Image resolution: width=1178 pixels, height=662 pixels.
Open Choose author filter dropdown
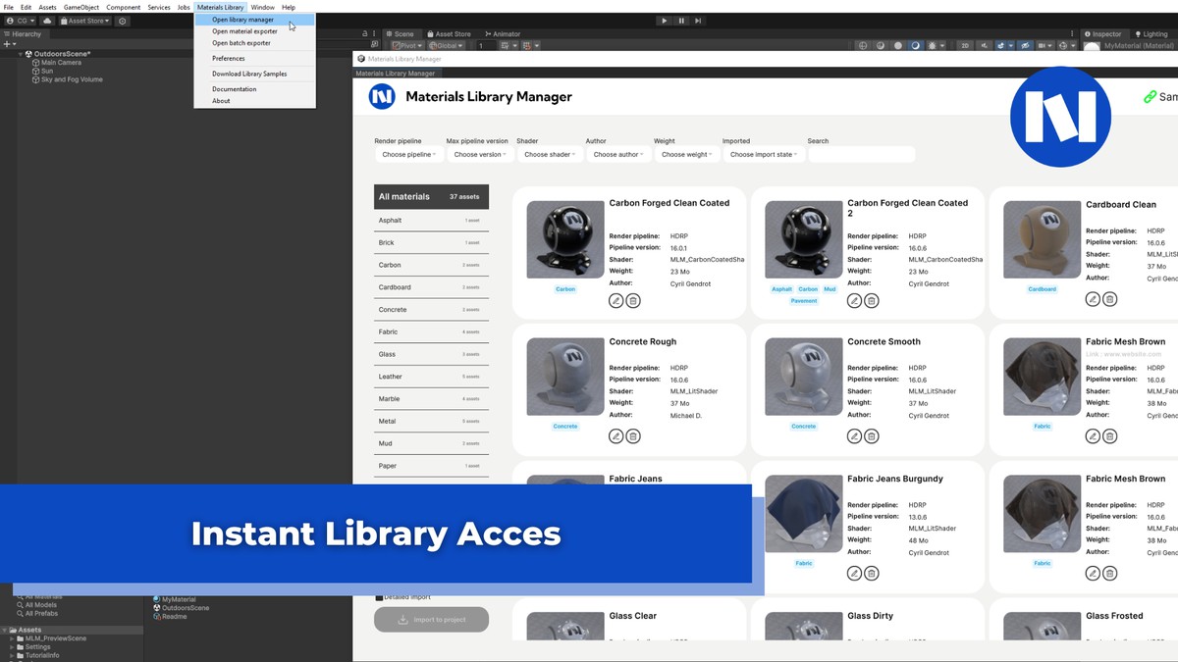[x=617, y=154]
